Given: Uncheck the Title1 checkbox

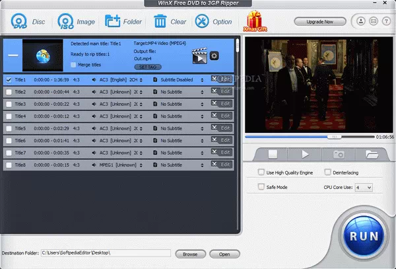Looking at the screenshot, I should (8, 80).
